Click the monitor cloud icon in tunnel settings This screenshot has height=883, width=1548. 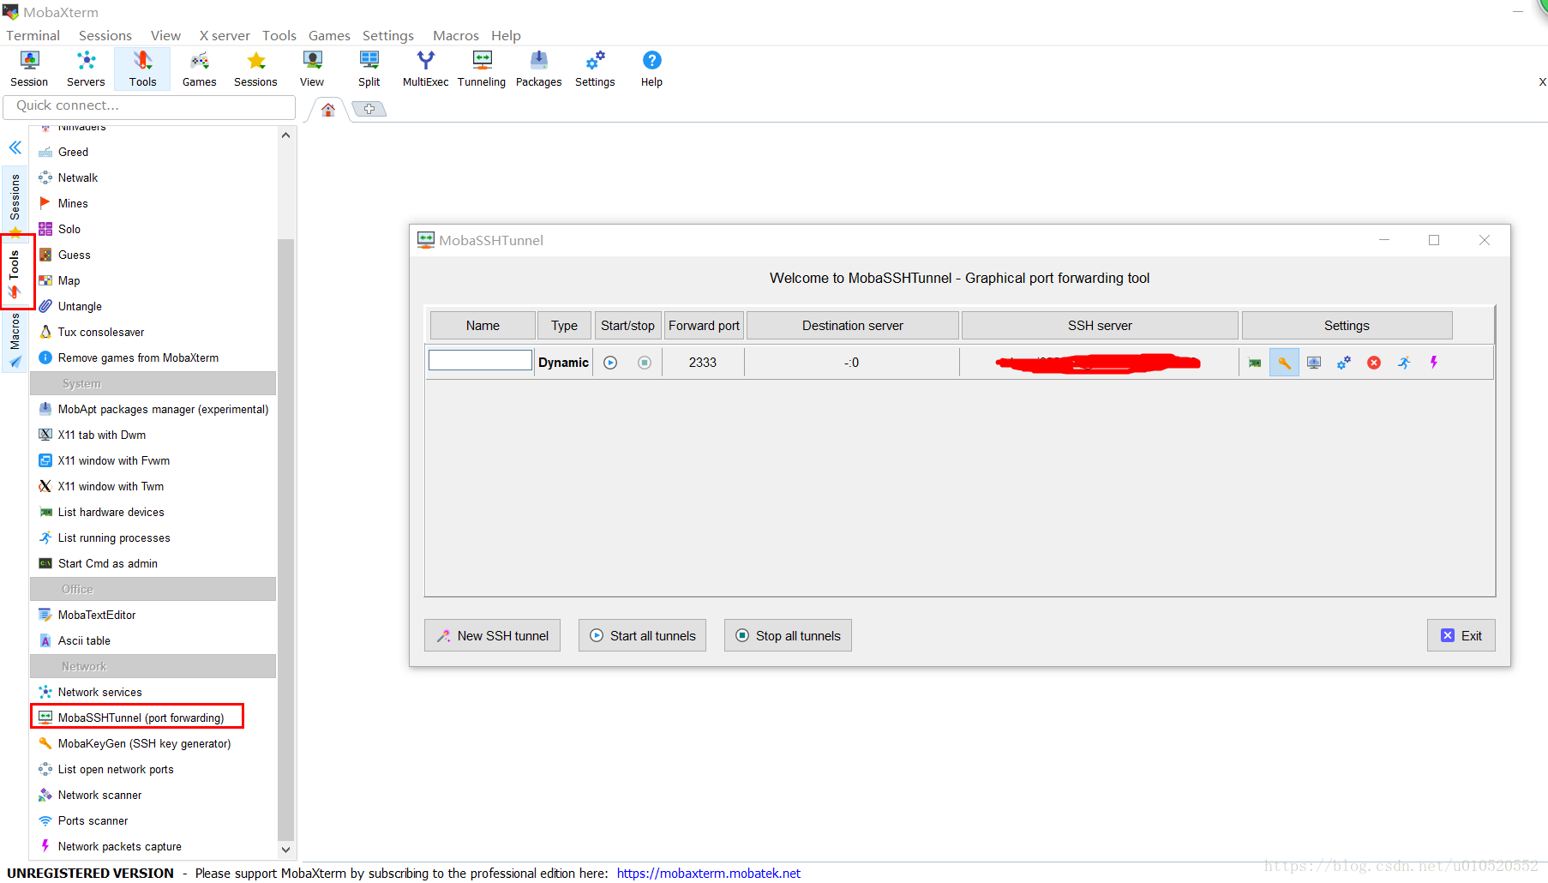click(1314, 363)
